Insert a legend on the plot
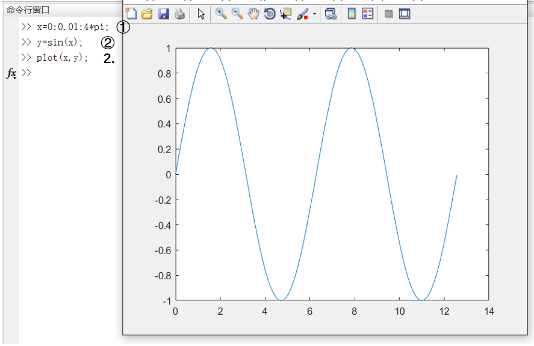This screenshot has height=346, width=534. tap(368, 14)
